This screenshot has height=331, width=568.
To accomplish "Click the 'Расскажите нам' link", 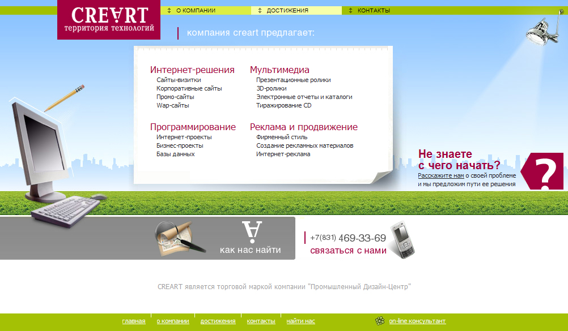I will click(x=440, y=175).
